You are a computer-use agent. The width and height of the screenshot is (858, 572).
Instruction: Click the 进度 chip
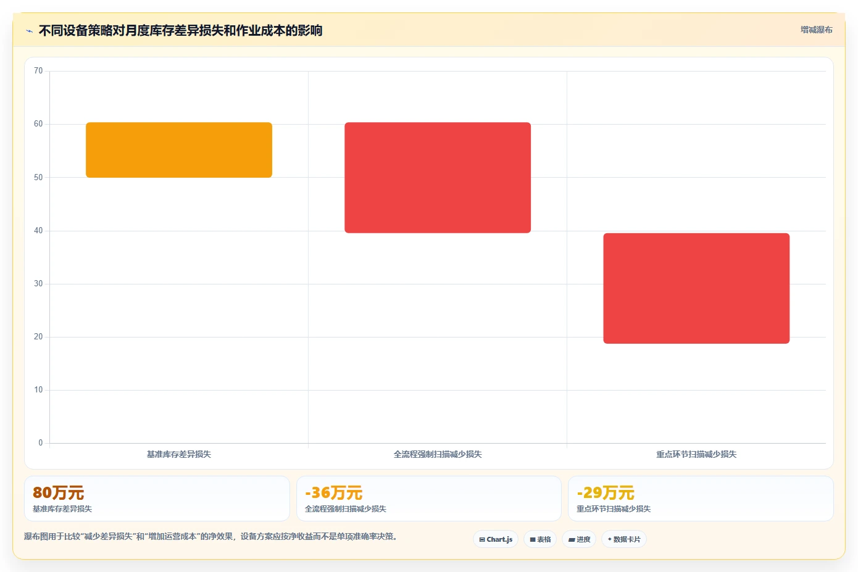point(579,539)
